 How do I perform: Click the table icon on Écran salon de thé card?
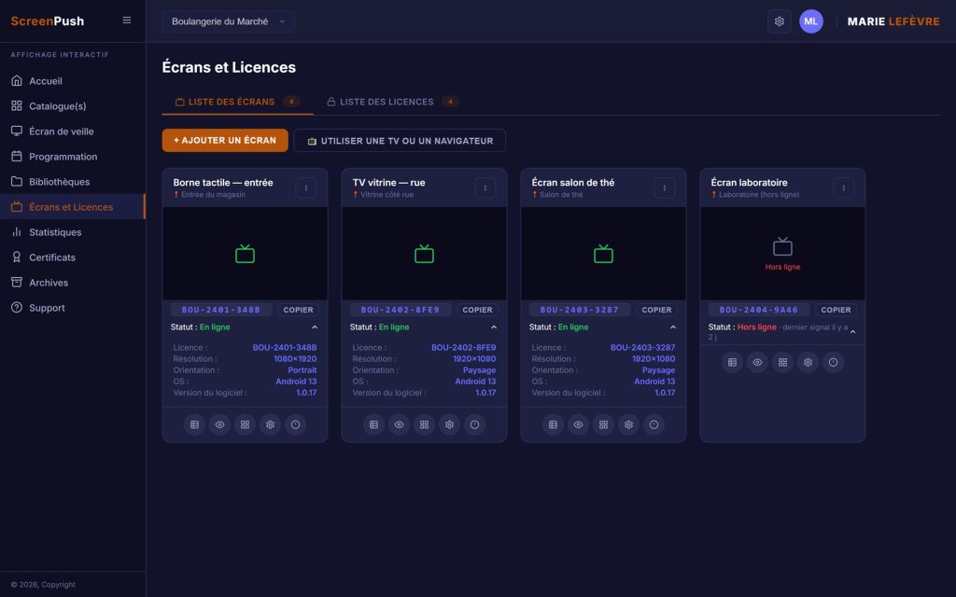(553, 424)
